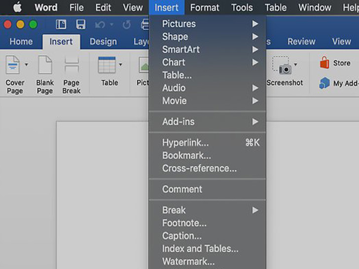Image resolution: width=359 pixels, height=269 pixels.
Task: Select Watermark... in the Insert menu
Action: click(x=188, y=261)
